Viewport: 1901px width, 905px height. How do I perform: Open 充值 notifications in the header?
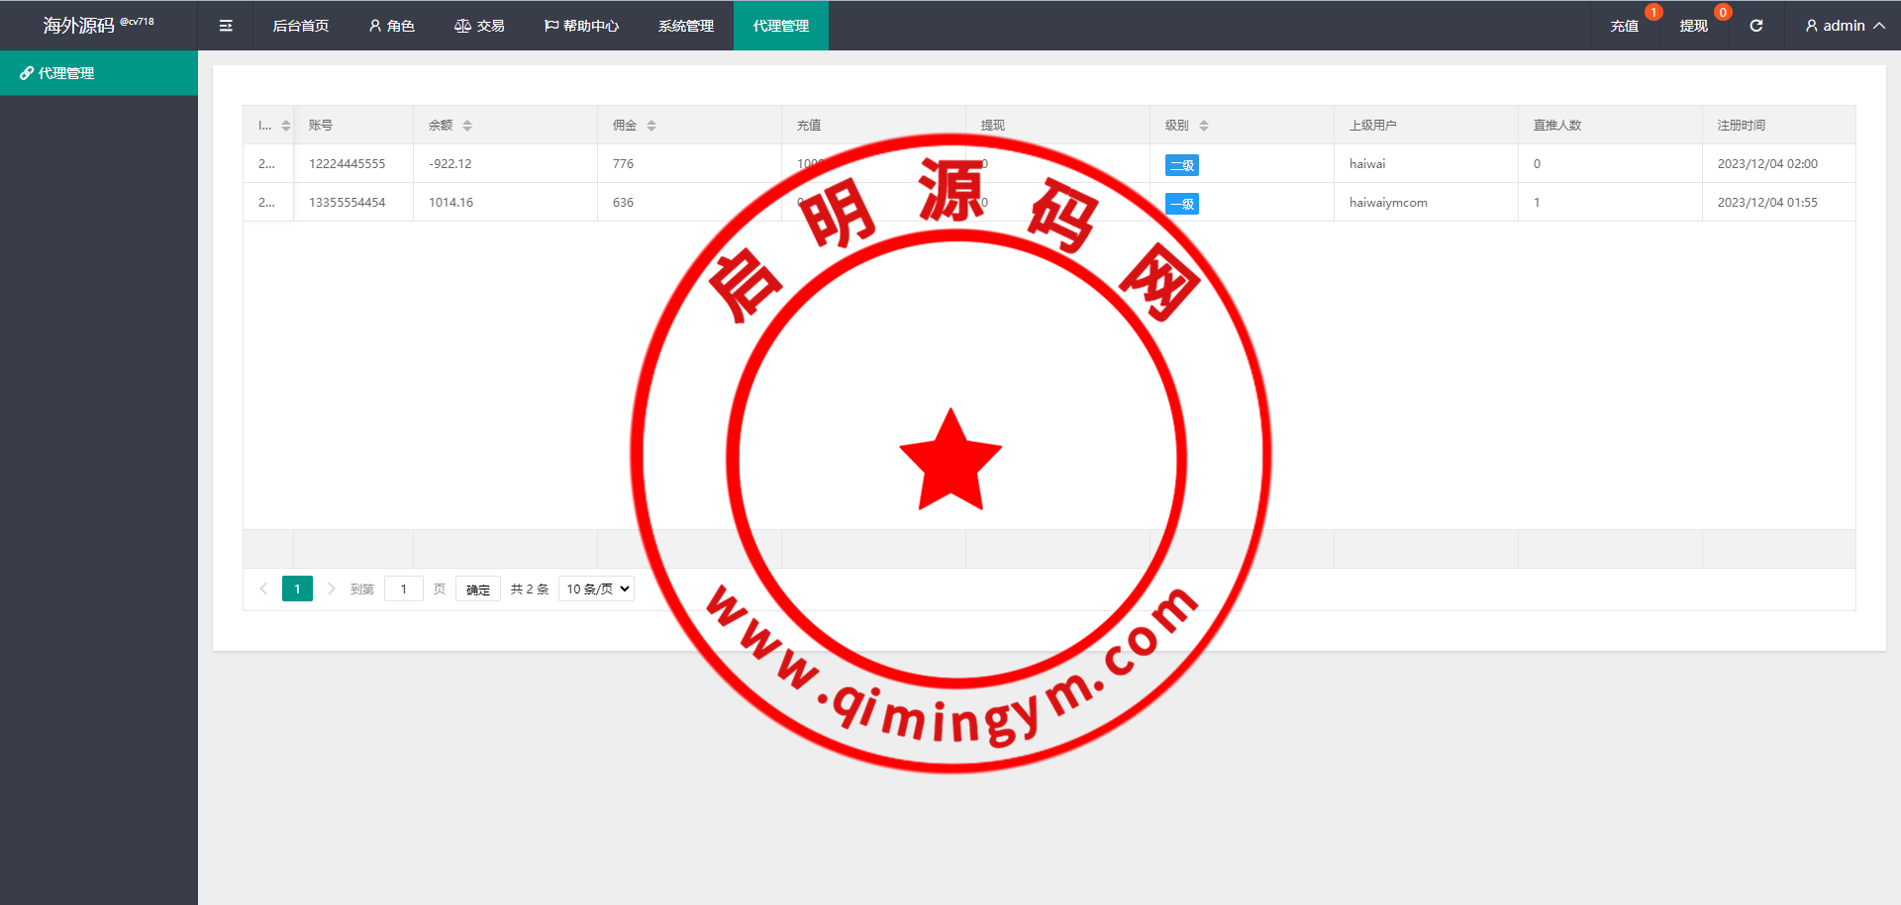pyautogui.click(x=1624, y=26)
